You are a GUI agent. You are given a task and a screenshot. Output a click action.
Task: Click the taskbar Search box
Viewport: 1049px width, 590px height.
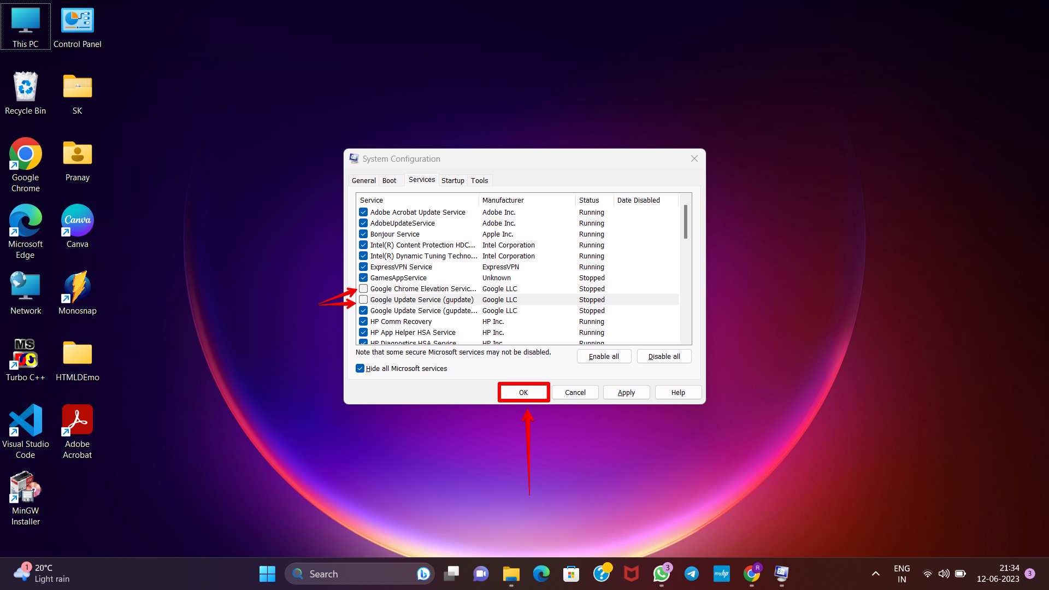click(360, 574)
